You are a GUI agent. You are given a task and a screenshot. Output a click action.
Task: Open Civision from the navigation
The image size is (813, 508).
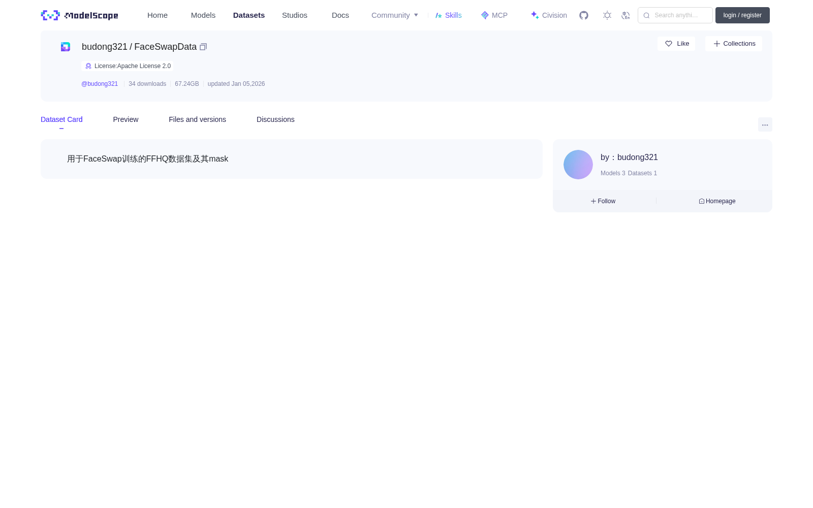point(549,15)
